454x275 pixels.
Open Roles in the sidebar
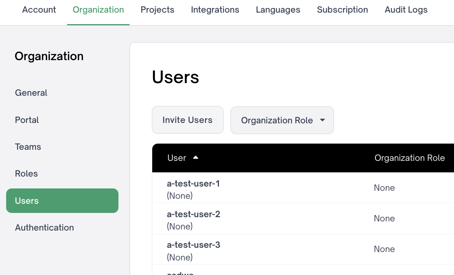[x=26, y=174]
